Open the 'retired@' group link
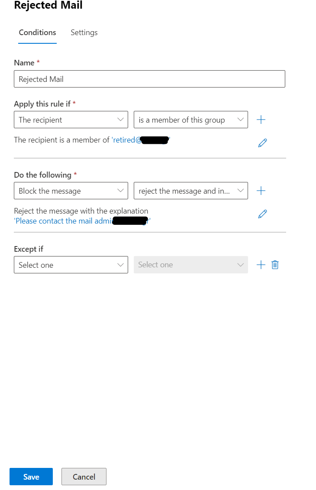The height and width of the screenshot is (490, 316). [x=141, y=140]
